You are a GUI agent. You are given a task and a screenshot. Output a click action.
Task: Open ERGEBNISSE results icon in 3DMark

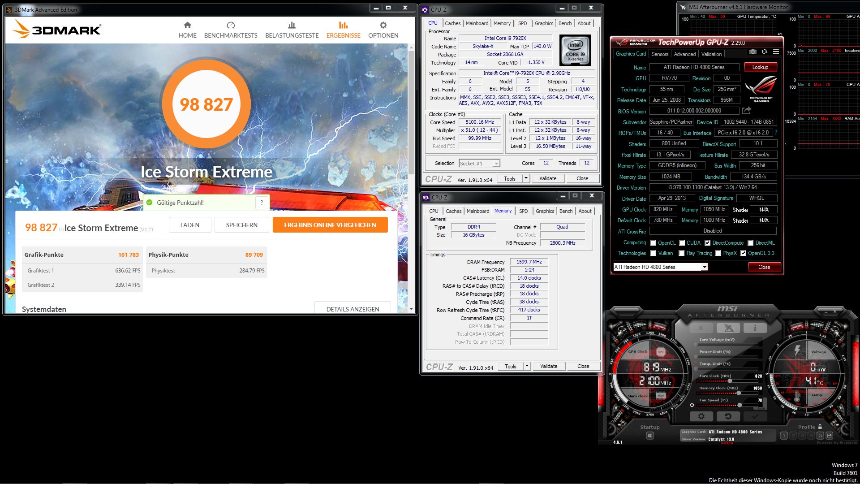coord(343,25)
